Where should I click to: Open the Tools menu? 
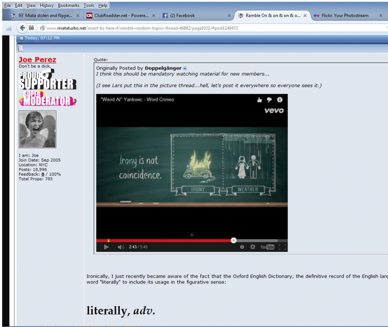point(89,5)
